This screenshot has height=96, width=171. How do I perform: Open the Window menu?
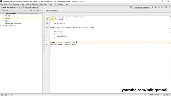point(61,4)
